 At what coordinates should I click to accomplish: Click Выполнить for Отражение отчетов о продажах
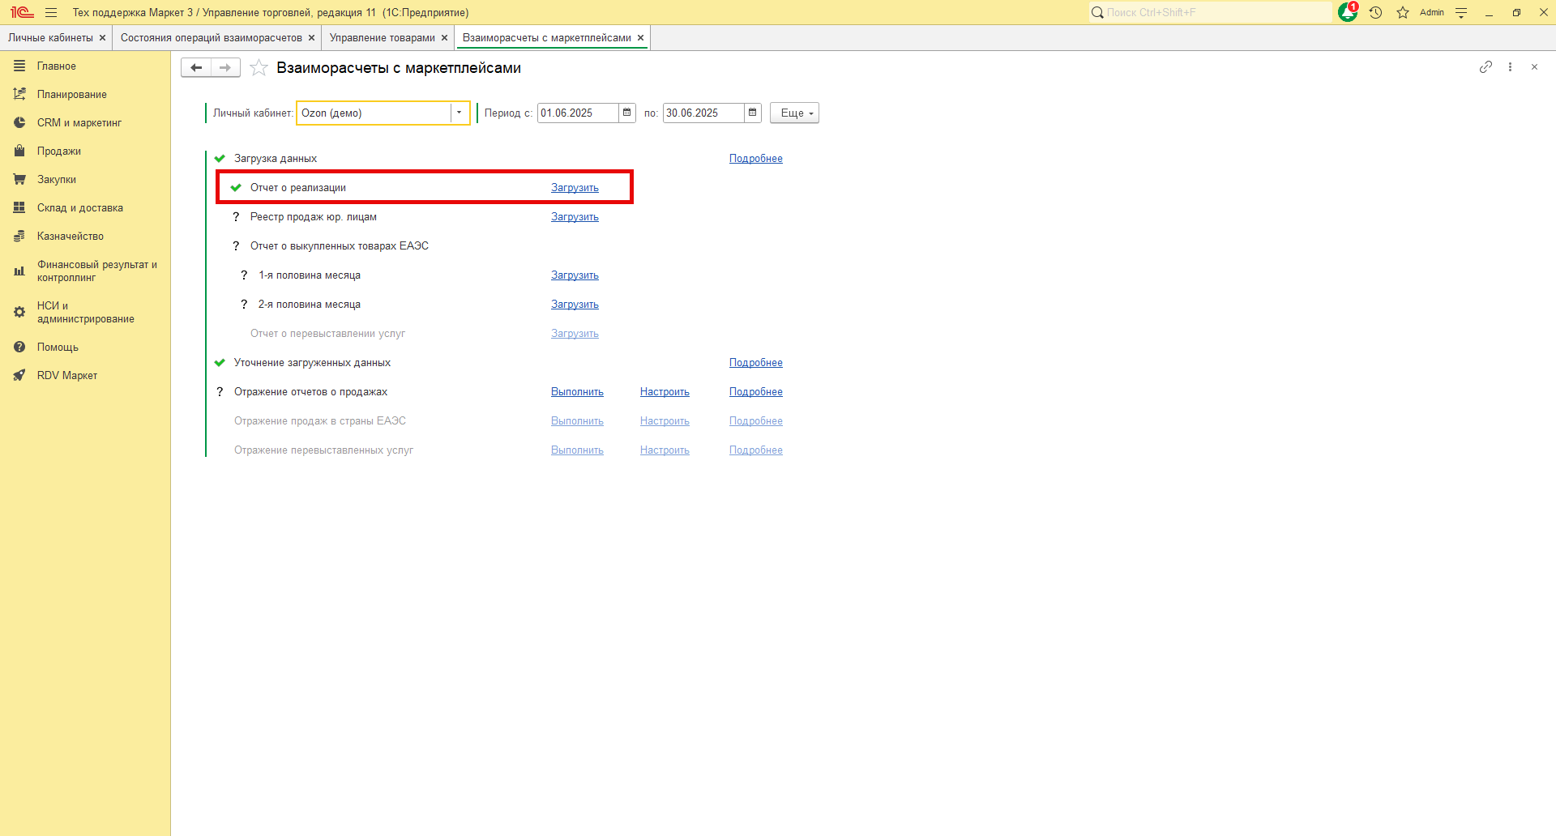(x=577, y=392)
